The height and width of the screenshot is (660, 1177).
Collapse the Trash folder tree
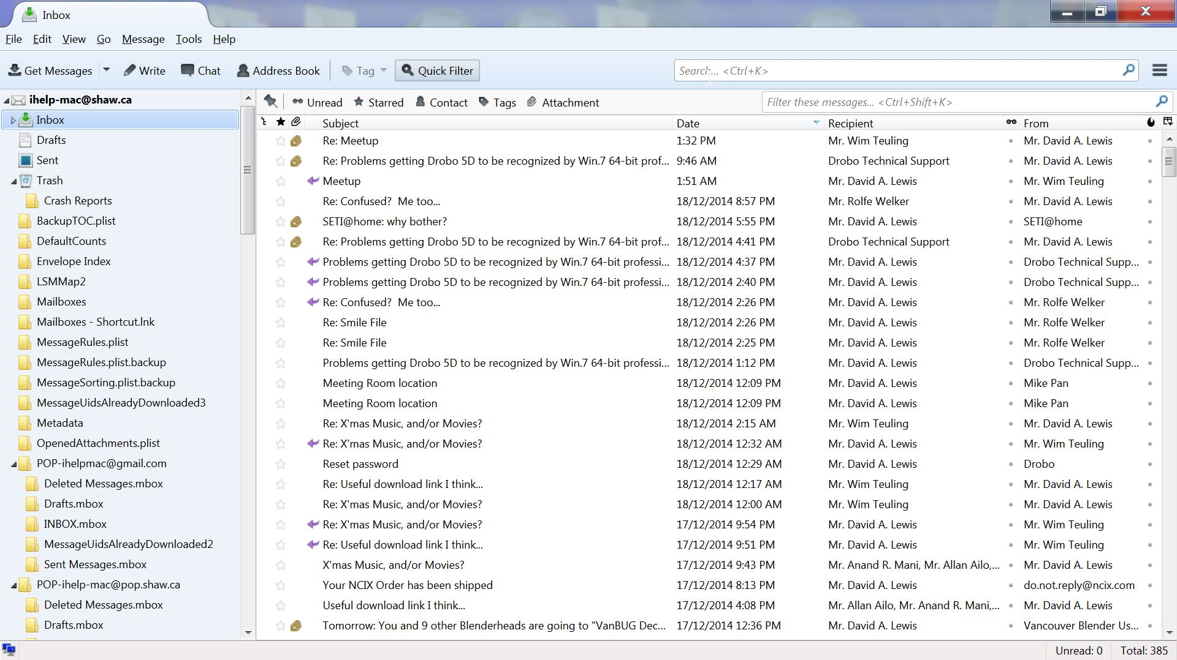point(13,181)
